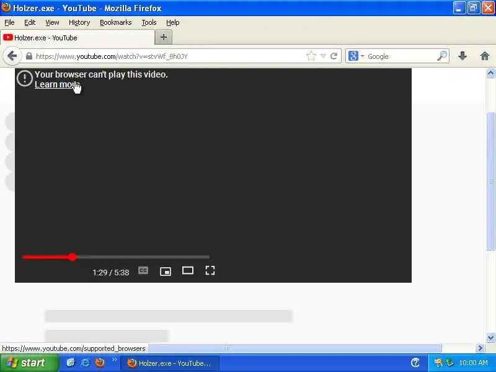Switch to theater mode icon
496x372 pixels.
(188, 270)
